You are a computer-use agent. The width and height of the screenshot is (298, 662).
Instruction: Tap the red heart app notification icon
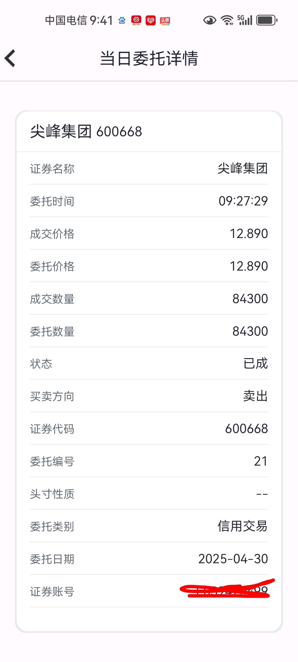(151, 20)
